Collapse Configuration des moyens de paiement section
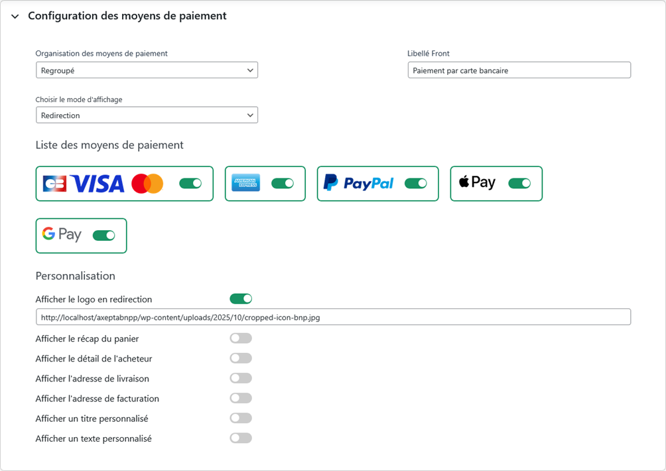 click(15, 17)
